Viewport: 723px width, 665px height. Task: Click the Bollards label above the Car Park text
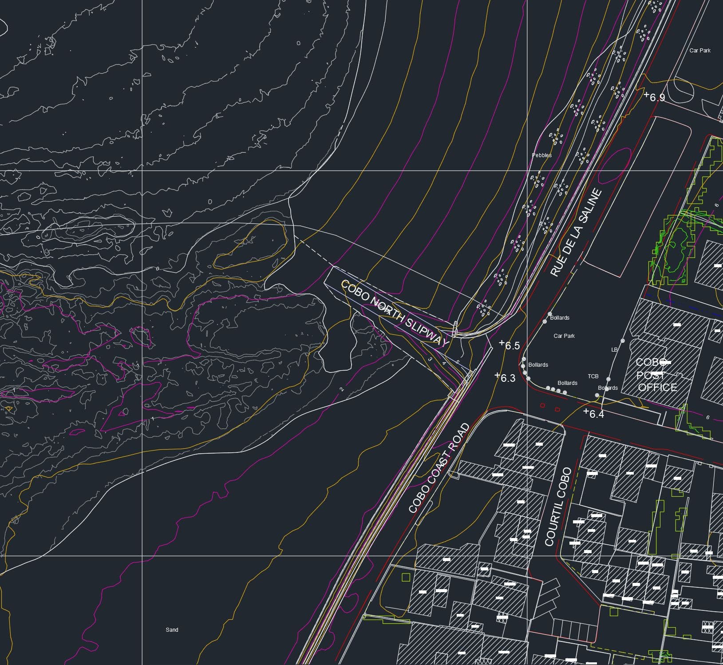tap(559, 318)
